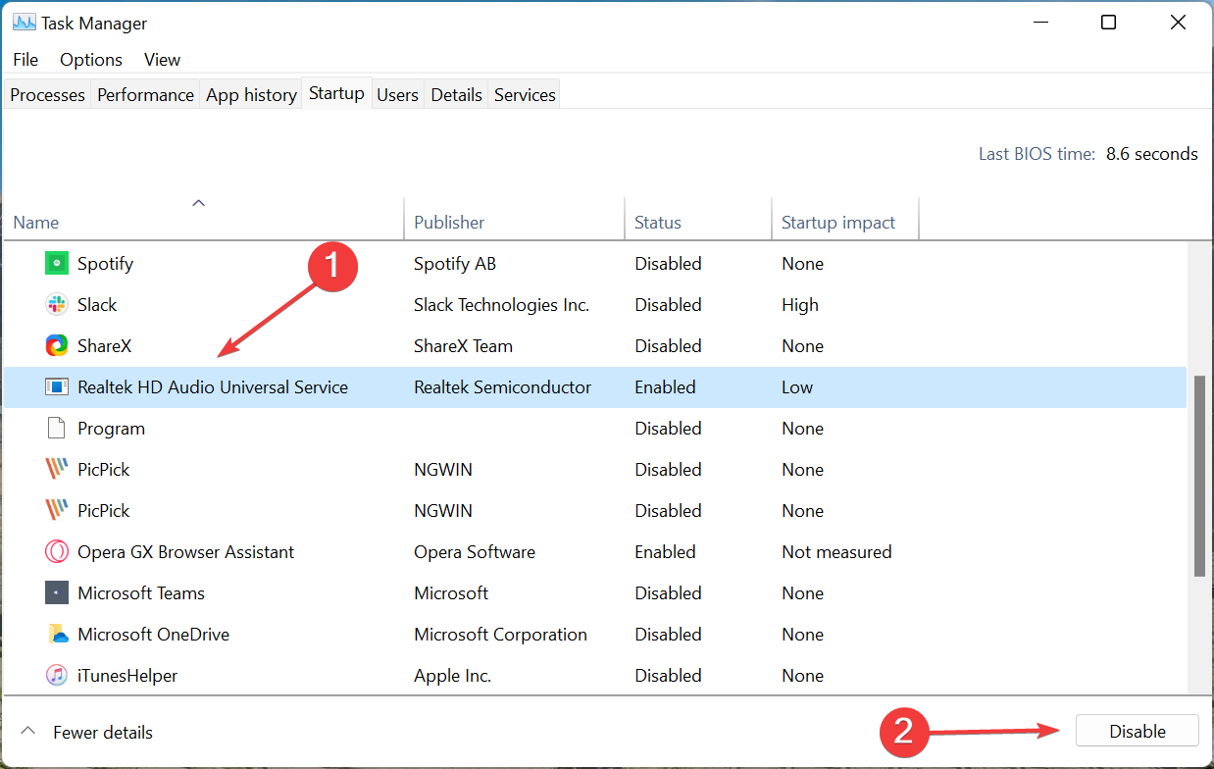Sort by Startup impact column header

click(845, 217)
